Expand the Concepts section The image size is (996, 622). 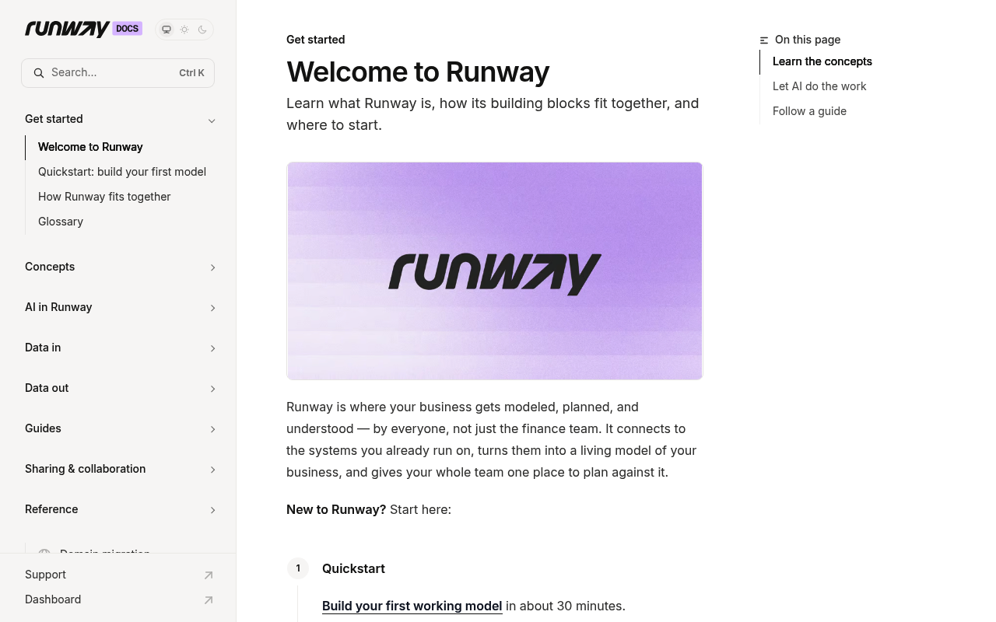121,267
